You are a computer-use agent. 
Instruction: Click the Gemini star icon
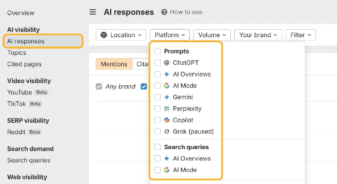click(x=167, y=97)
